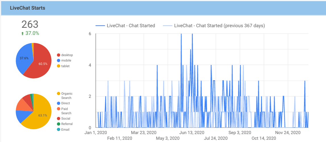Click the Email legend dot
Screen dimensions: 326x142
pyautogui.click(x=58, y=130)
